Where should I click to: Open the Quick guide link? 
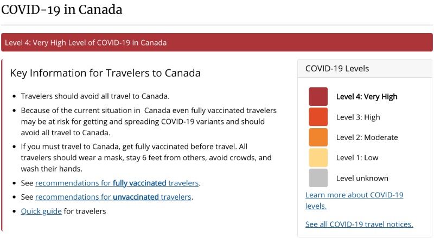click(41, 211)
